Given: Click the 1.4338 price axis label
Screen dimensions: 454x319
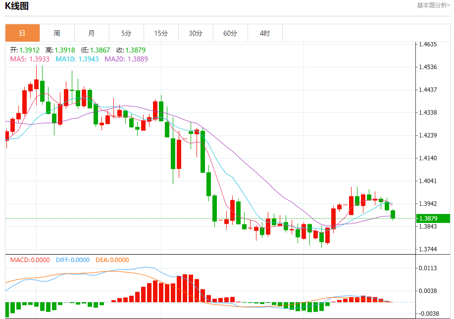Looking at the screenshot, I should click(428, 113).
